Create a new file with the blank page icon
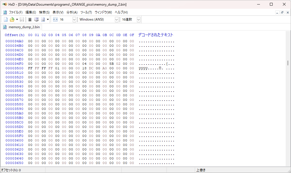 pos(6,19)
